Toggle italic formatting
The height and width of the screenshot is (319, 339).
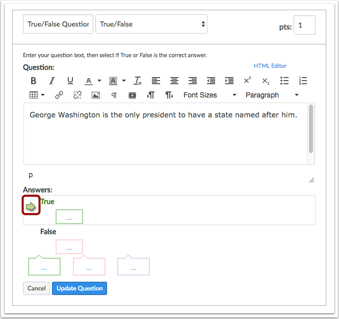[x=51, y=81]
